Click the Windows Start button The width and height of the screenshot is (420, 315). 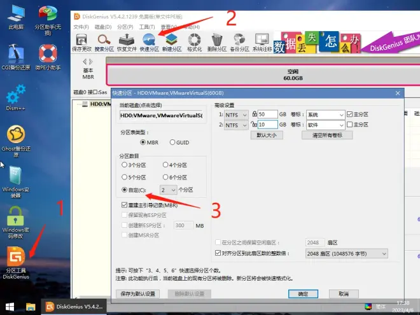click(x=10, y=307)
